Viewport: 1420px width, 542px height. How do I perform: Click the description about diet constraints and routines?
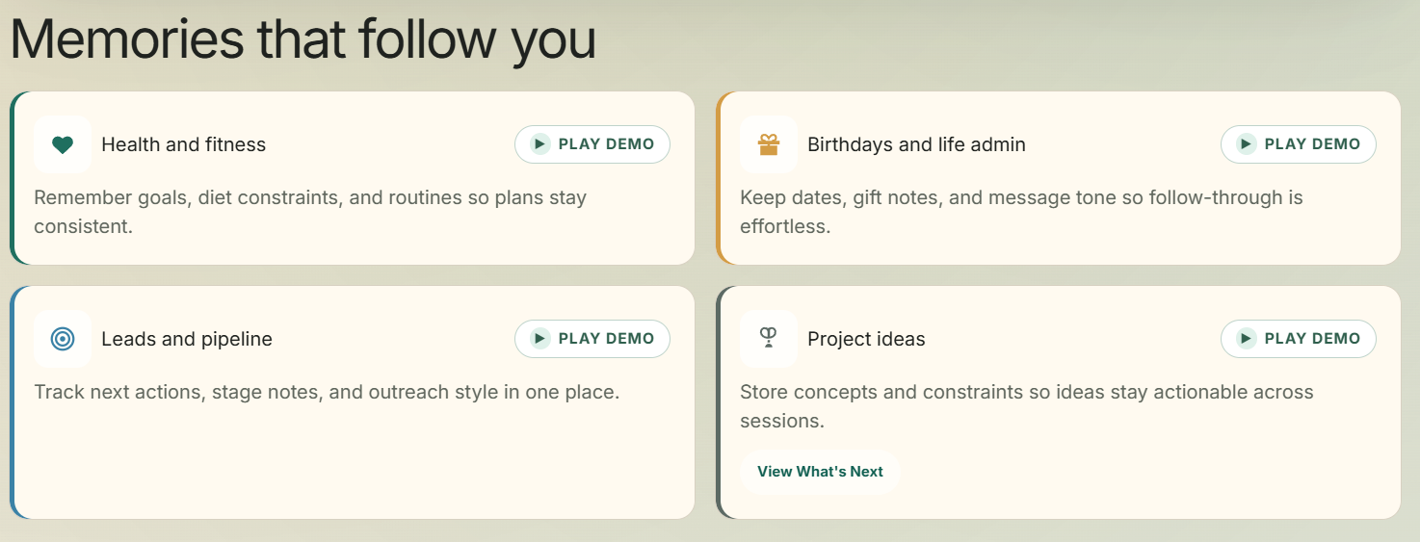coord(310,212)
